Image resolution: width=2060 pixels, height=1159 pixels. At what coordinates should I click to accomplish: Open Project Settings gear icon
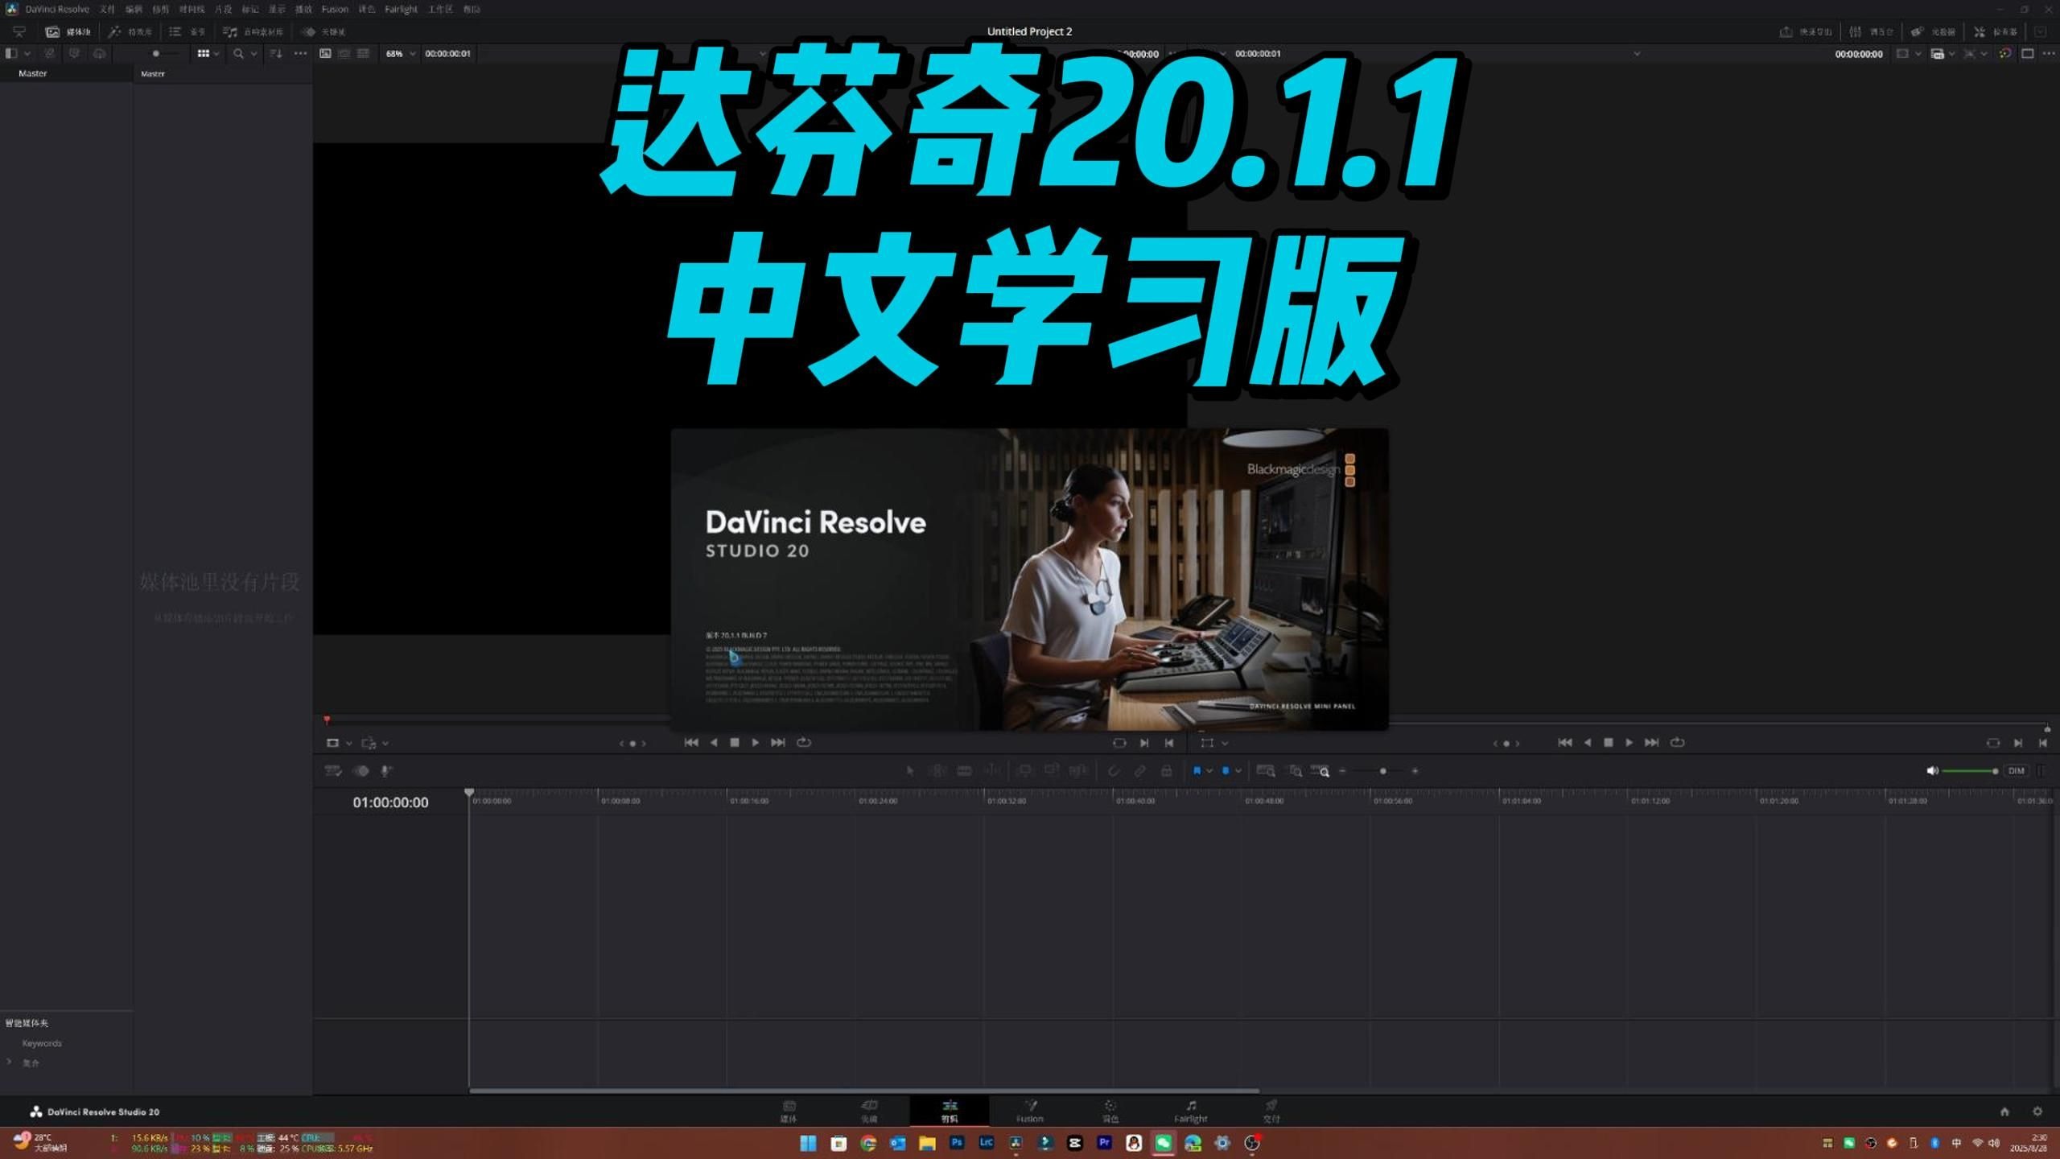point(2037,1112)
